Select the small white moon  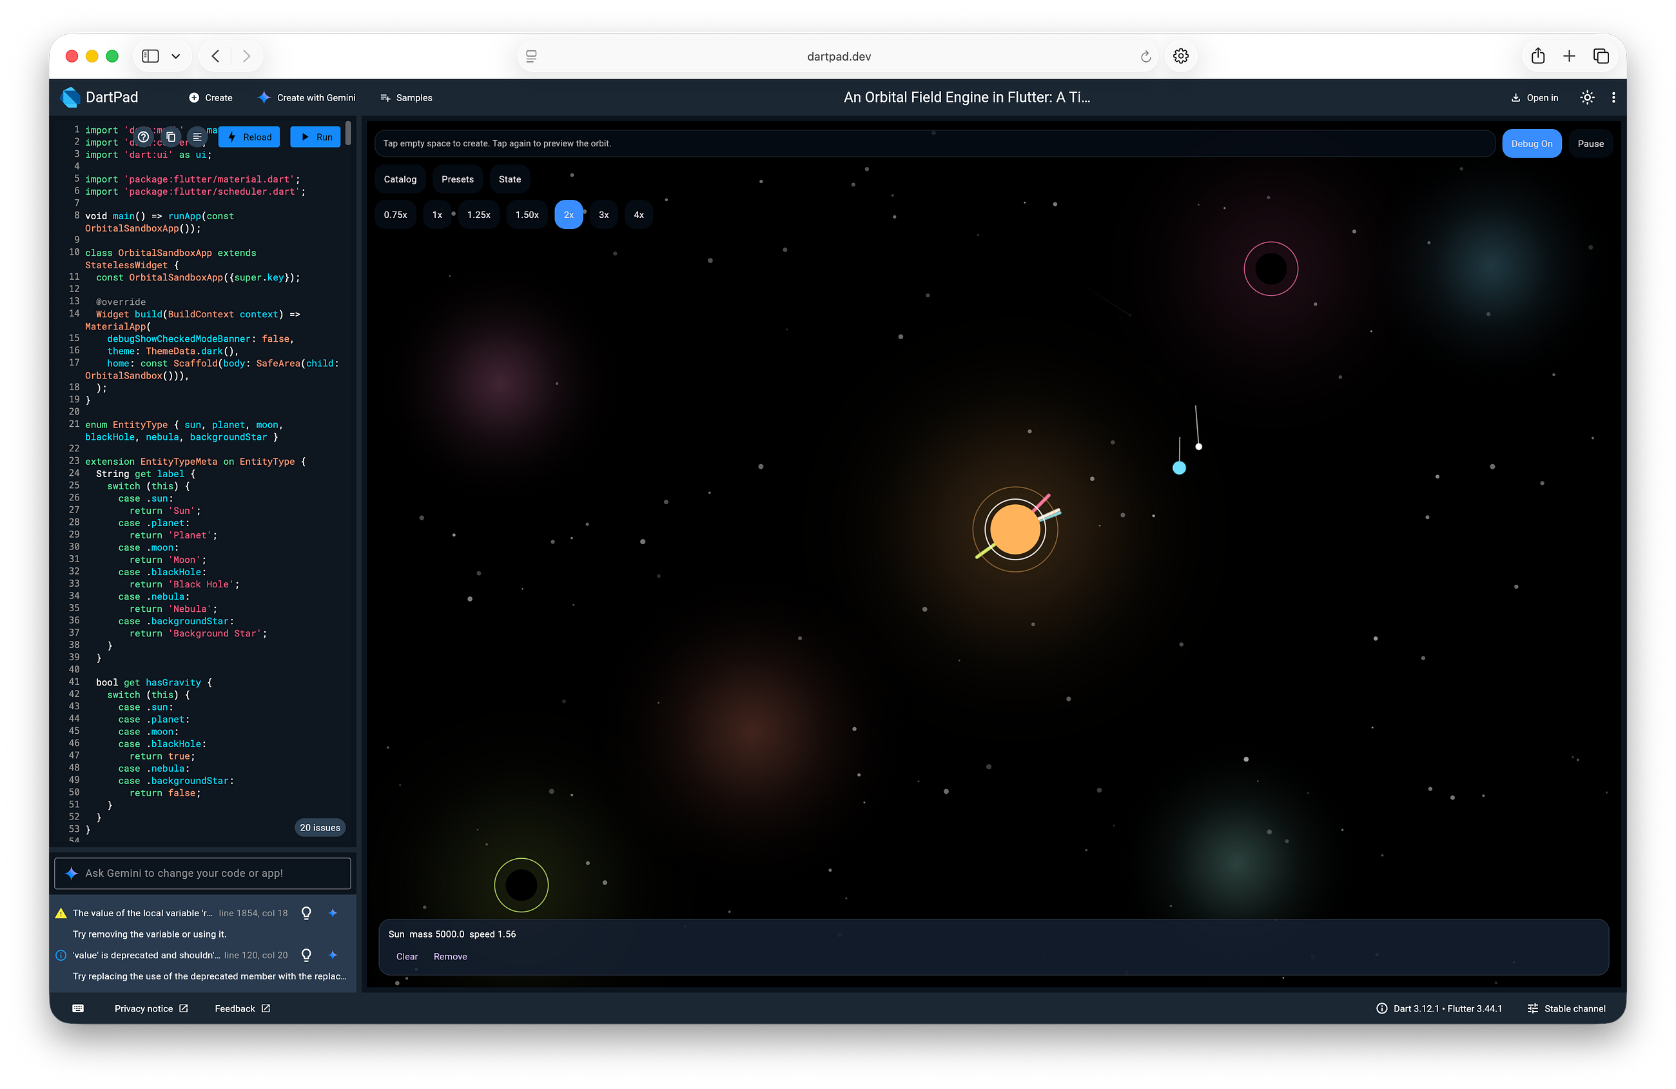tap(1198, 447)
